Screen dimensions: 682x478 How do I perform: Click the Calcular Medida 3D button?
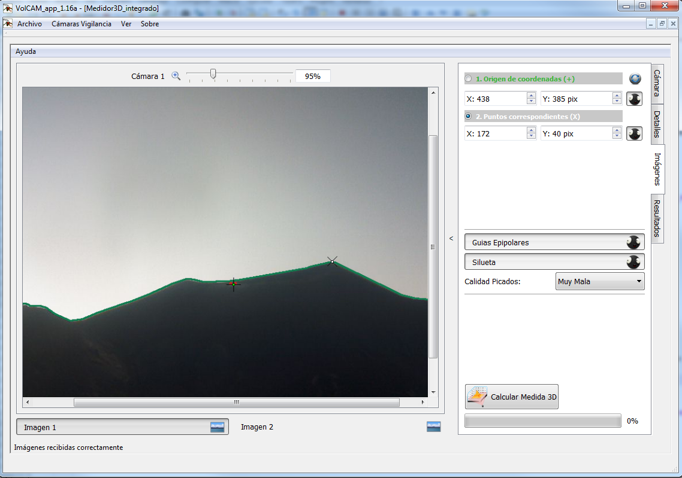coord(512,397)
